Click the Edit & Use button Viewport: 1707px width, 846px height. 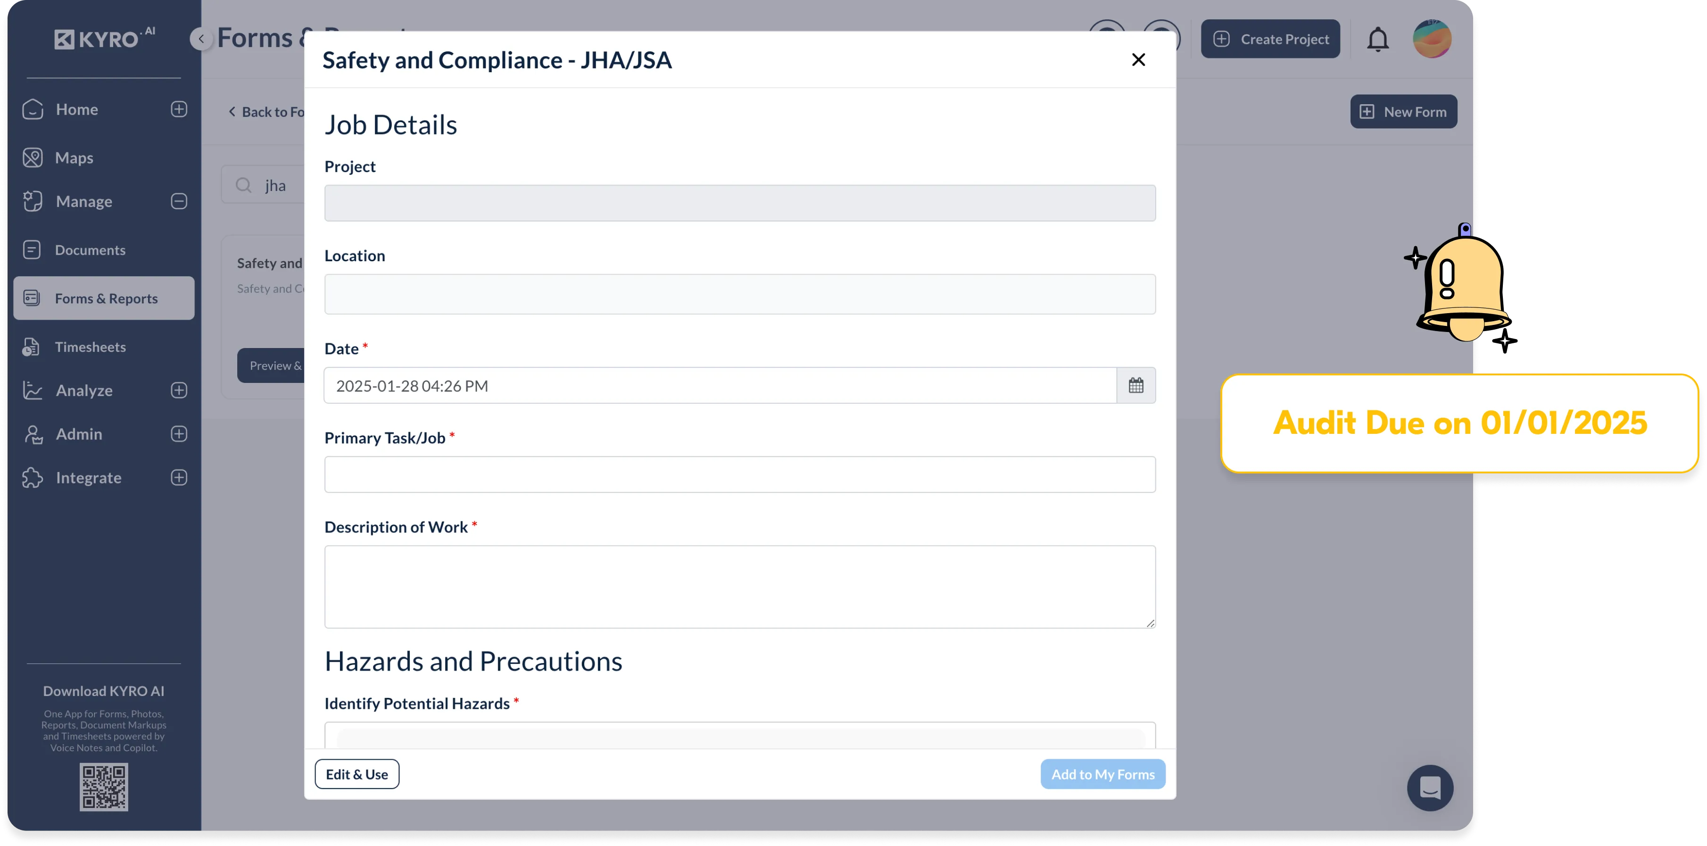pyautogui.click(x=356, y=774)
